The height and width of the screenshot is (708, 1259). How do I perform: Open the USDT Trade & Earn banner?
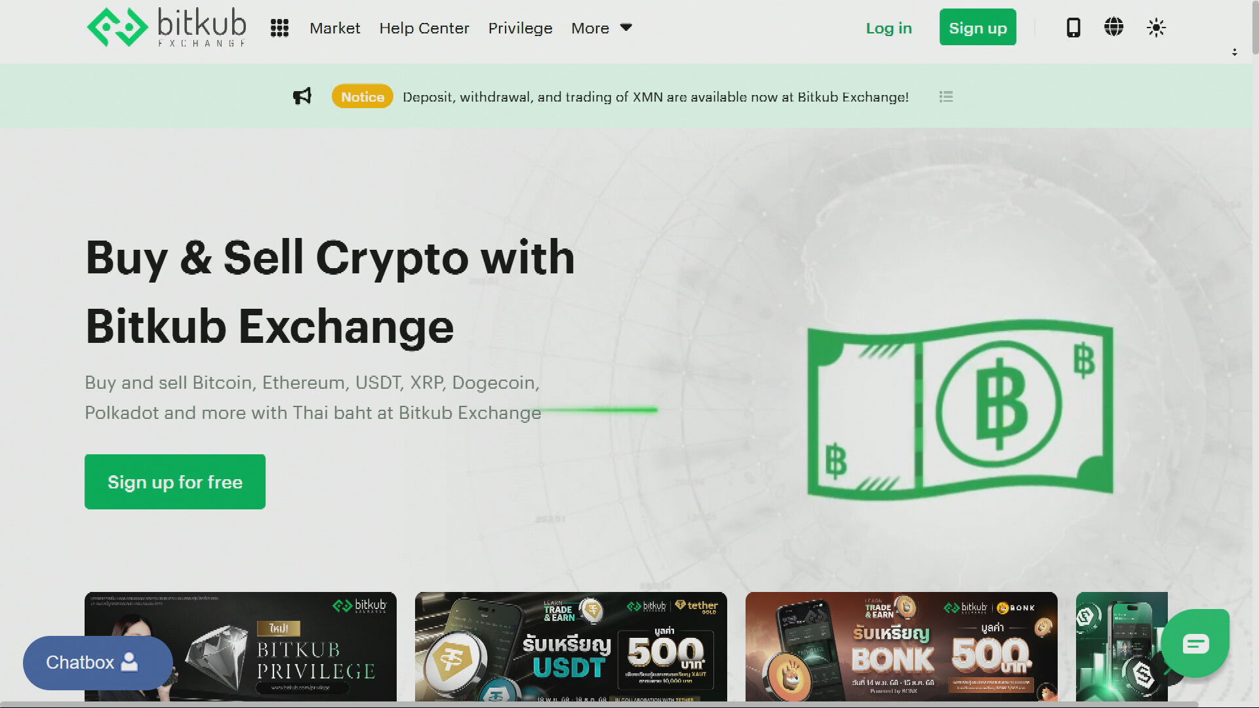(571, 646)
